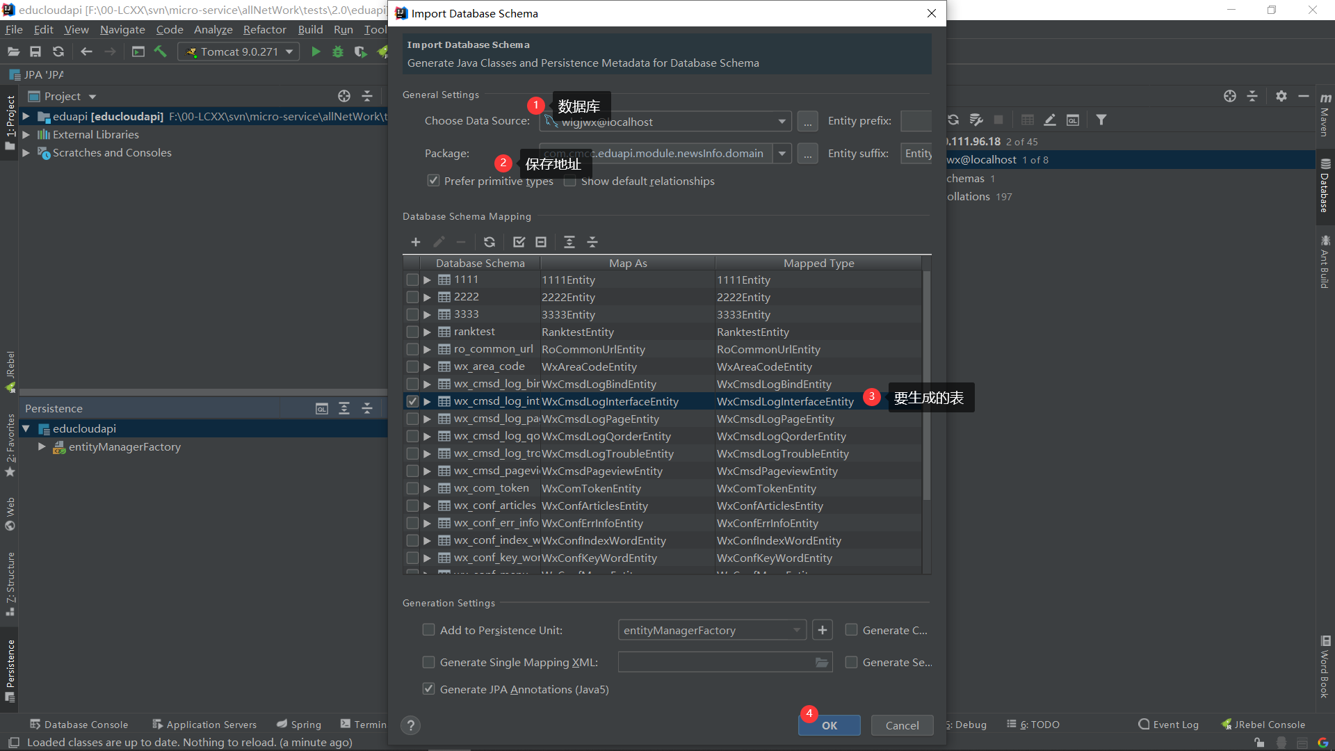
Task: Open the Navigate menu
Action: click(x=122, y=29)
